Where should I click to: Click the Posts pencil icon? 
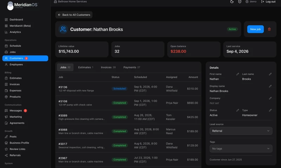point(6,136)
